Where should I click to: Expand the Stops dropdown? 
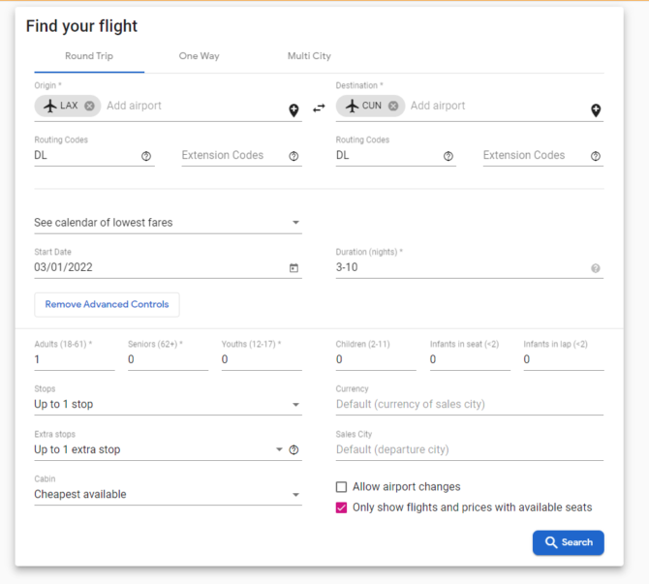pos(168,404)
